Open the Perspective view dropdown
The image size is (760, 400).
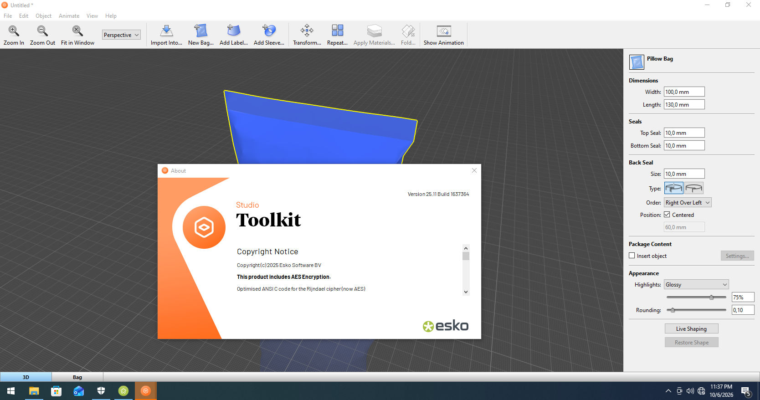point(121,35)
